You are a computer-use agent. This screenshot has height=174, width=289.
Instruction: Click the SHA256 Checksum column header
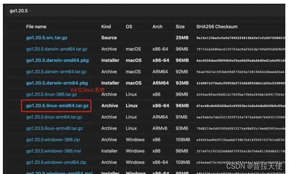(x=217, y=27)
